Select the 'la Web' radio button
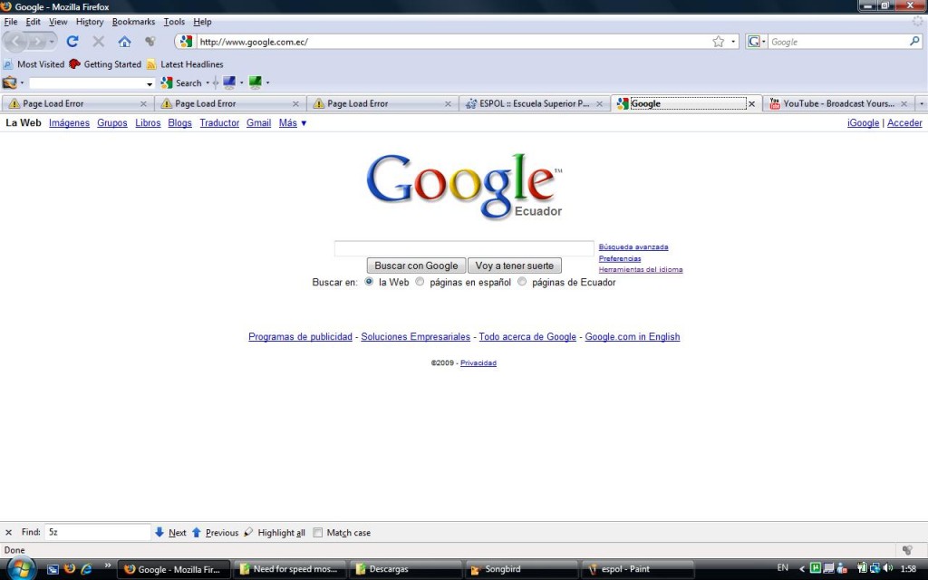928x580 pixels. click(369, 282)
